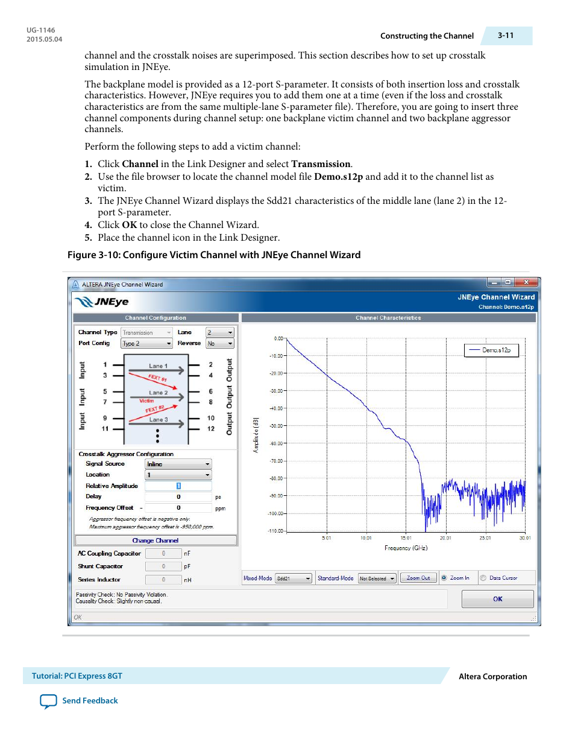Click the Change Channel button
Viewport: 575px width, 745px height.
pos(156,541)
